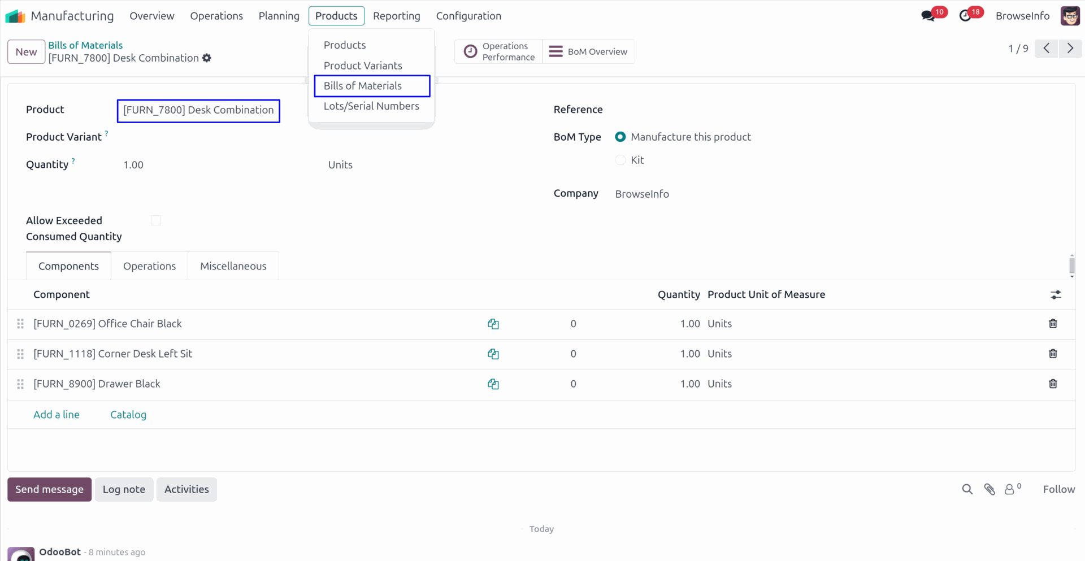Viewport: 1085px width, 561px height.
Task: Open the activities clock icon in navbar
Action: pyautogui.click(x=965, y=16)
